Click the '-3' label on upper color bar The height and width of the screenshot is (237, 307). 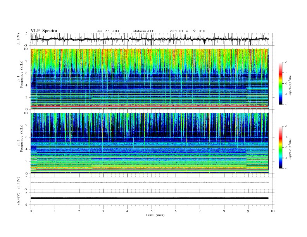point(286,62)
